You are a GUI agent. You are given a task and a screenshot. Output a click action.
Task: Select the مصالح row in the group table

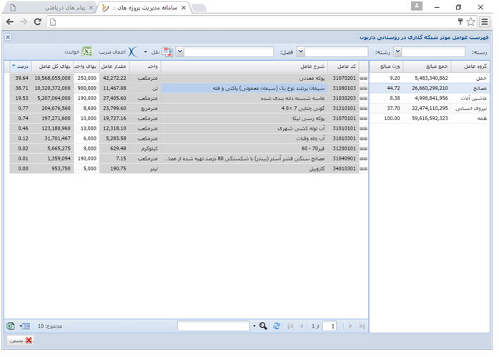point(430,88)
